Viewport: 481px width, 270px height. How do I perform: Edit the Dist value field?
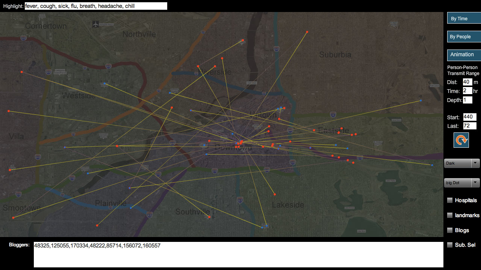coord(467,82)
